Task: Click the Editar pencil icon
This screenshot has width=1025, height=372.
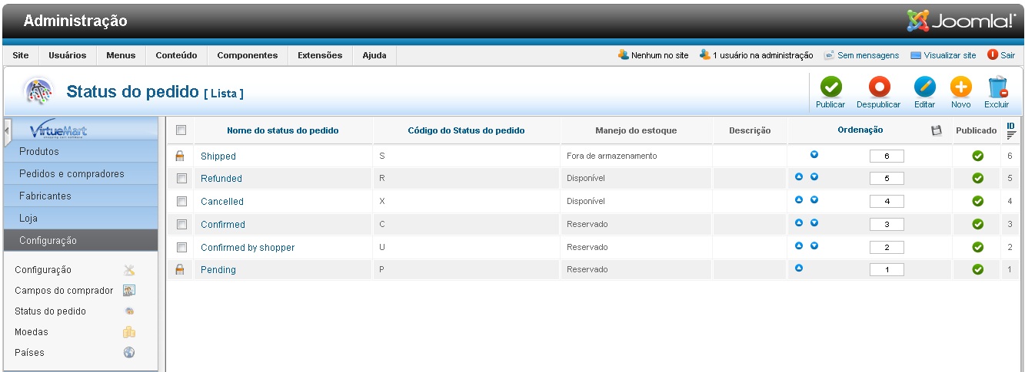Action: 924,87
